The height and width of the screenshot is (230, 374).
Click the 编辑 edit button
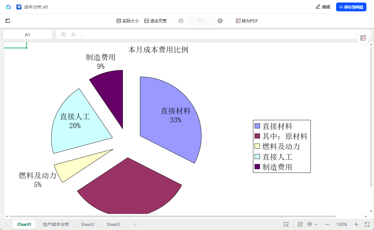[323, 7]
